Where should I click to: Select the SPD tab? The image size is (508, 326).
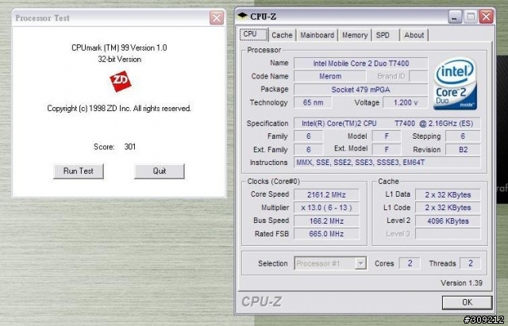[386, 35]
